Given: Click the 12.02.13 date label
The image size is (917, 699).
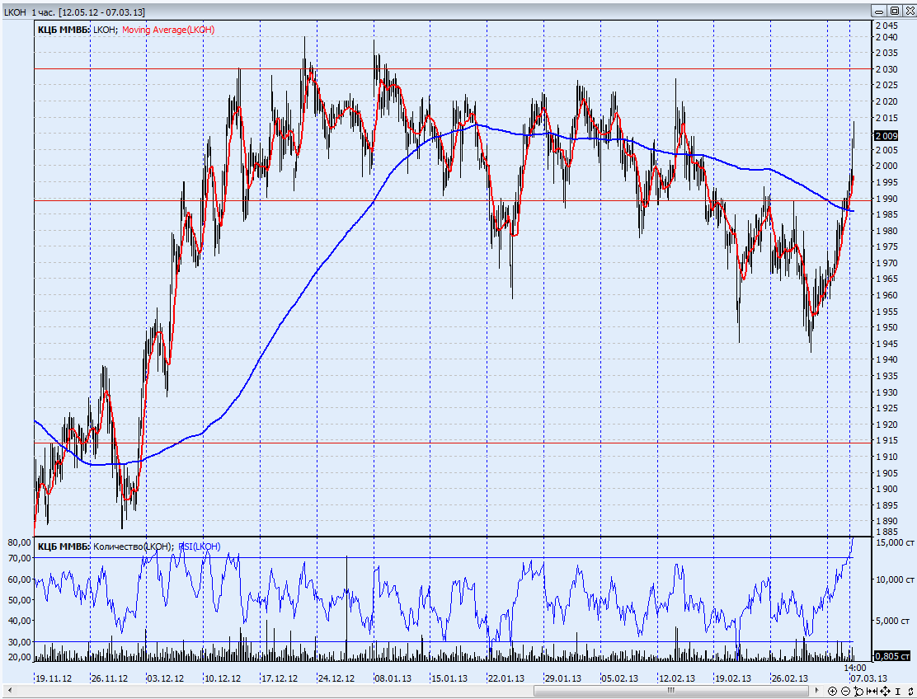Looking at the screenshot, I should (677, 678).
